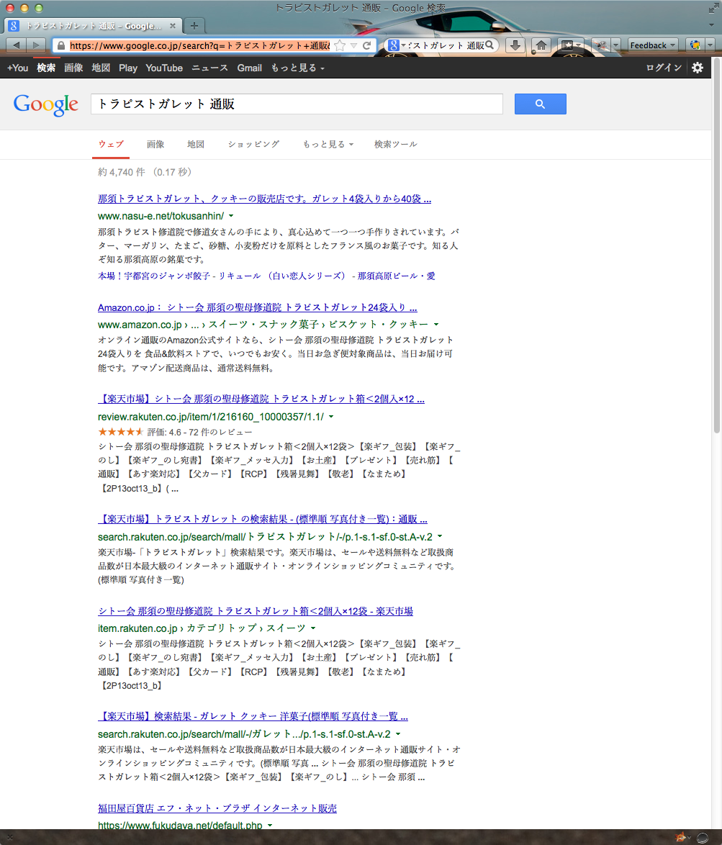Screen dimensions: 722x845
Task: Reload the page with the refresh icon
Action: pyautogui.click(x=367, y=46)
